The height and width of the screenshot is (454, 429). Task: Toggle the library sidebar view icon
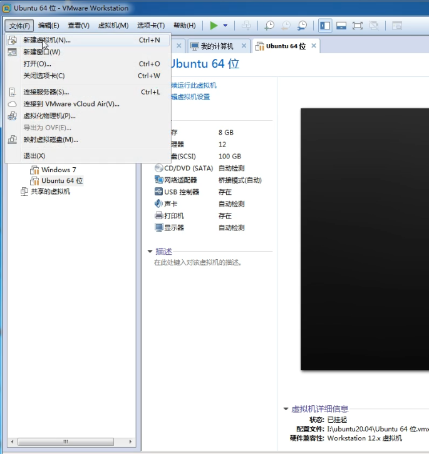[325, 26]
